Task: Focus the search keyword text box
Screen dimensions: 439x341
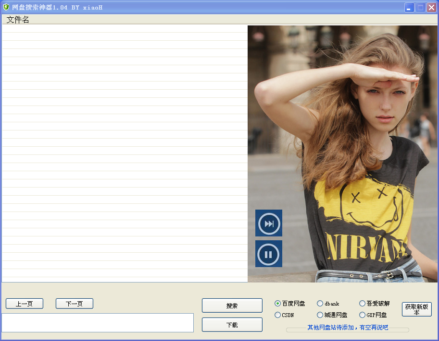Action: (98, 323)
